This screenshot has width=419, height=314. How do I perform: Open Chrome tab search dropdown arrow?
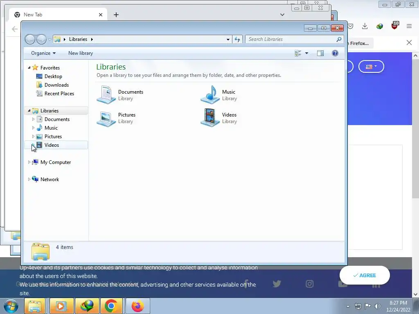282,15
